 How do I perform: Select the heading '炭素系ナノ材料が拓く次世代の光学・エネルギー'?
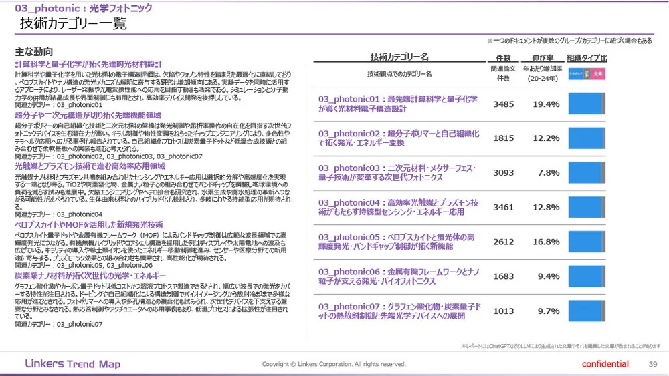click(90, 276)
